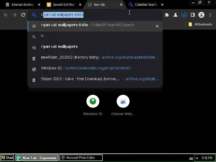Open Chrome Labs flask icon
This screenshot has height=162, width=216.
click(175, 15)
